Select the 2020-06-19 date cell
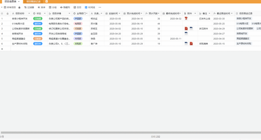This screenshot has width=261, height=140. [133, 24]
